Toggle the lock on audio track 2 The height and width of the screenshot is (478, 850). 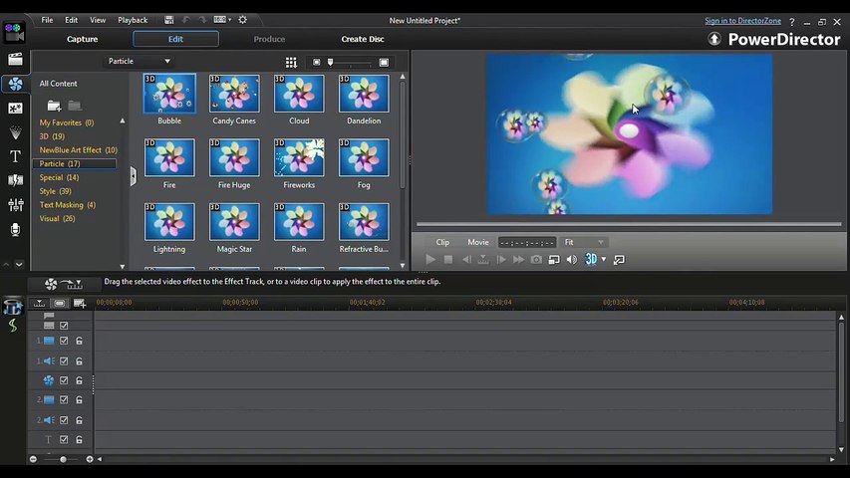(x=79, y=420)
